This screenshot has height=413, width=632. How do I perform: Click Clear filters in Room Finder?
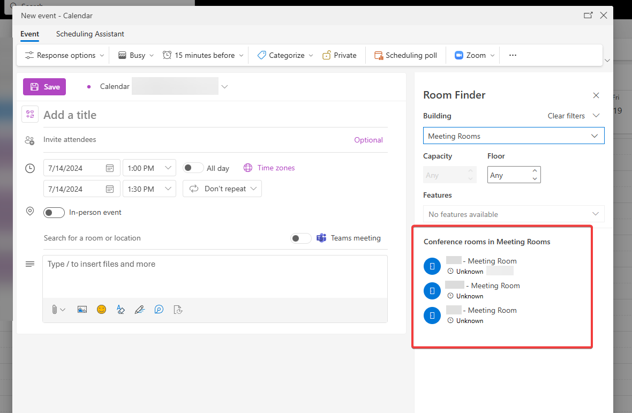pyautogui.click(x=566, y=116)
